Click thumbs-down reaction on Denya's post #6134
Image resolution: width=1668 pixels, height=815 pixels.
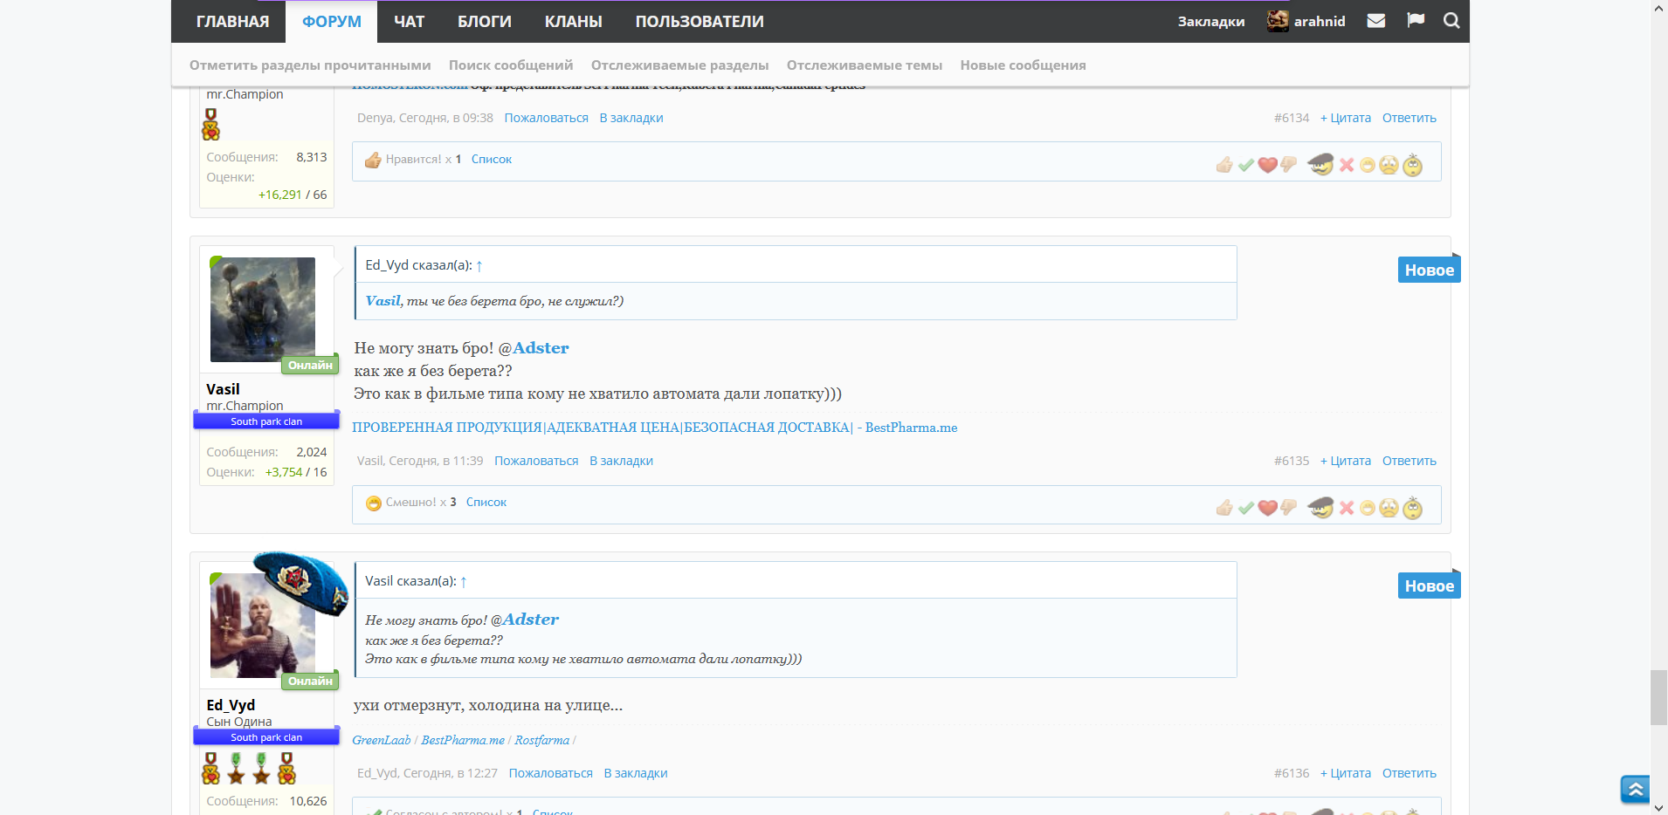point(1288,165)
